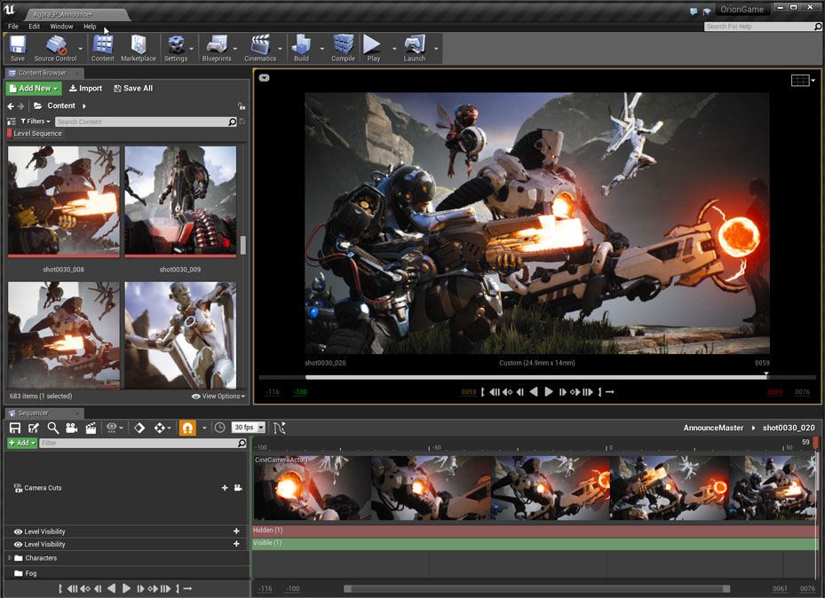
Task: Click the camera icon on Camera Cuts track
Action: [238, 488]
